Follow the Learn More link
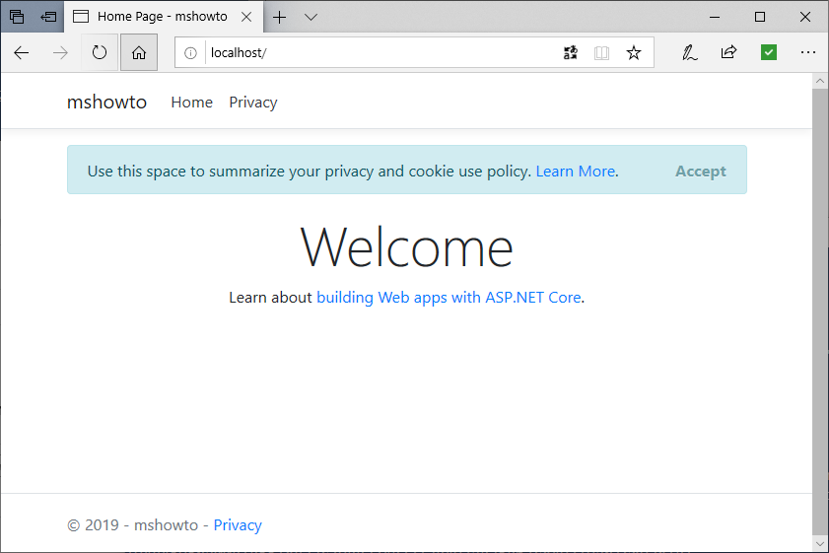This screenshot has width=829, height=553. tap(576, 172)
